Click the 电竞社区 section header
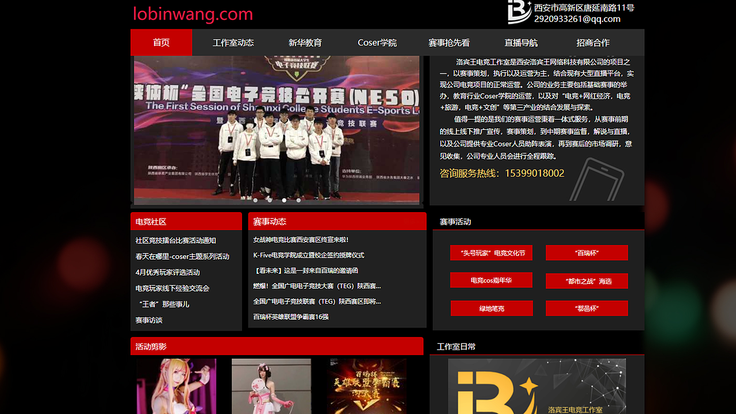This screenshot has height=414, width=736. (x=186, y=221)
